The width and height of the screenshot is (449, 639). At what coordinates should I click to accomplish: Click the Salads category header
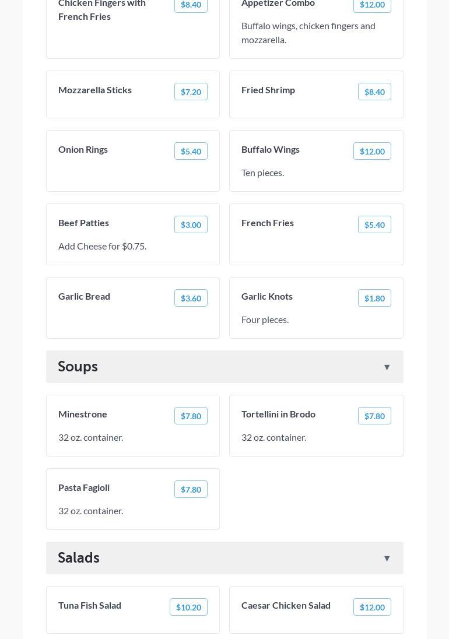79,558
